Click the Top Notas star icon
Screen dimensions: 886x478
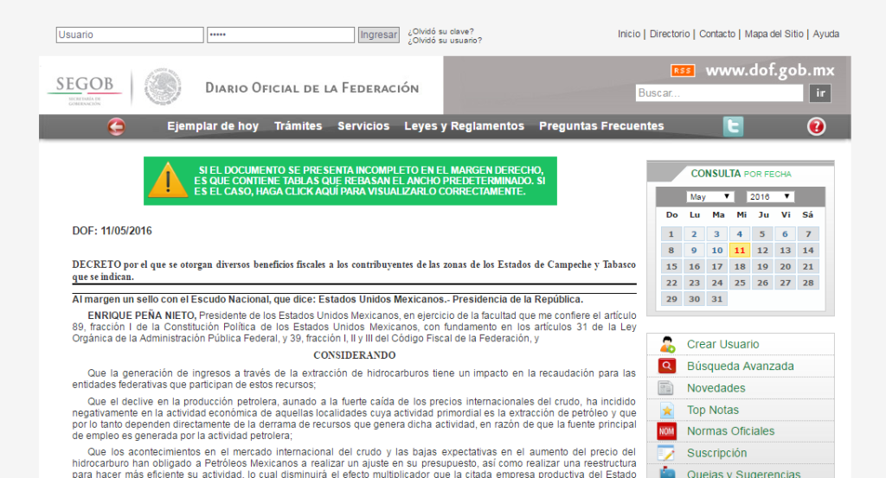tap(667, 410)
